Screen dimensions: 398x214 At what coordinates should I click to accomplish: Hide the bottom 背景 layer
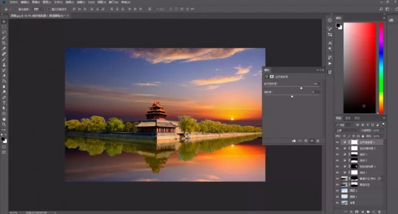(x=338, y=203)
